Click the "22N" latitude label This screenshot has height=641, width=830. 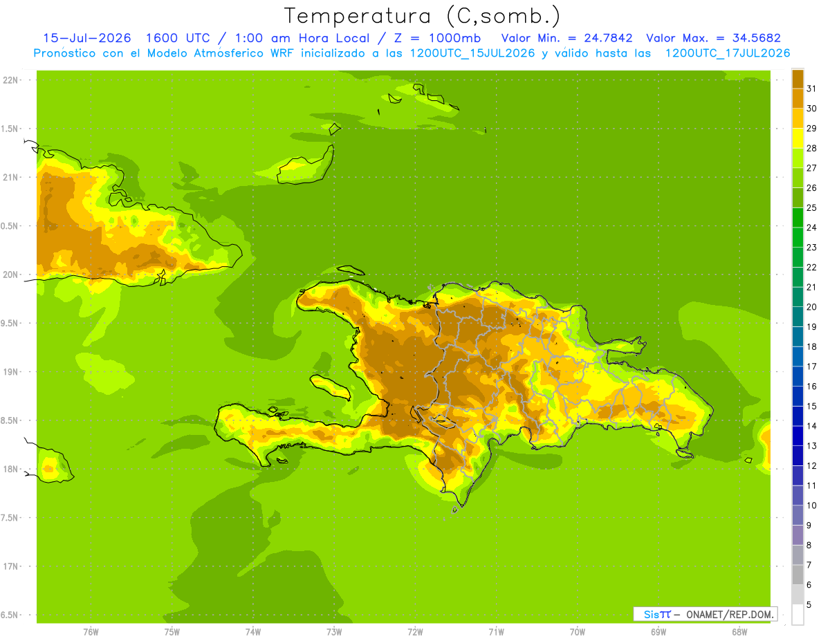(12, 80)
